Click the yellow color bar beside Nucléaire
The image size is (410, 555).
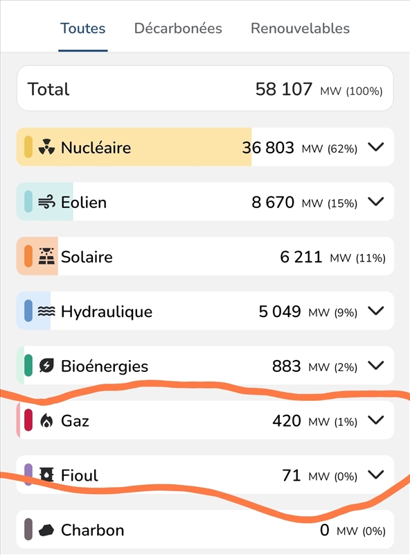28,147
